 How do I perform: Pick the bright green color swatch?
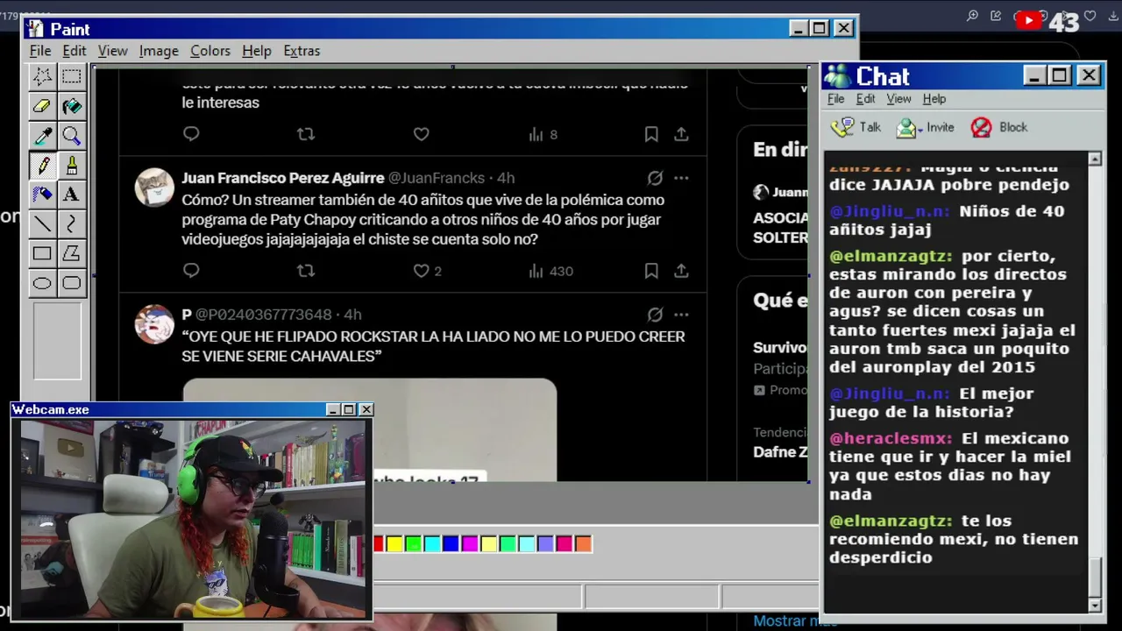[x=413, y=544]
